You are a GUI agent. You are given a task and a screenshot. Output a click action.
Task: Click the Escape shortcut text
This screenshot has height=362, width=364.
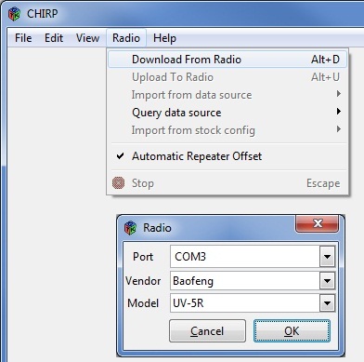click(x=323, y=183)
